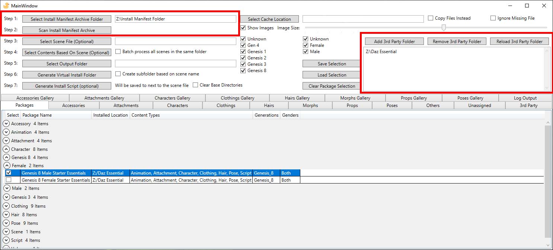Click the Image Size slider thumb
The height and width of the screenshot is (250, 553).
(x=443, y=27)
